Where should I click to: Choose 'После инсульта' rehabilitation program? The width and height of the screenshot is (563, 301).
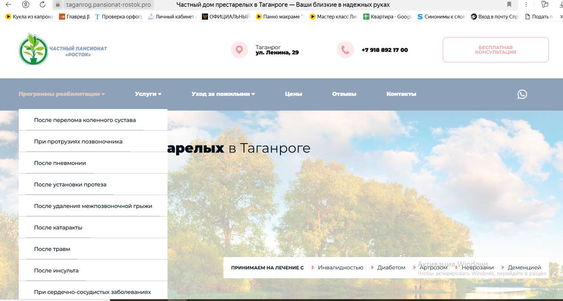click(x=56, y=271)
